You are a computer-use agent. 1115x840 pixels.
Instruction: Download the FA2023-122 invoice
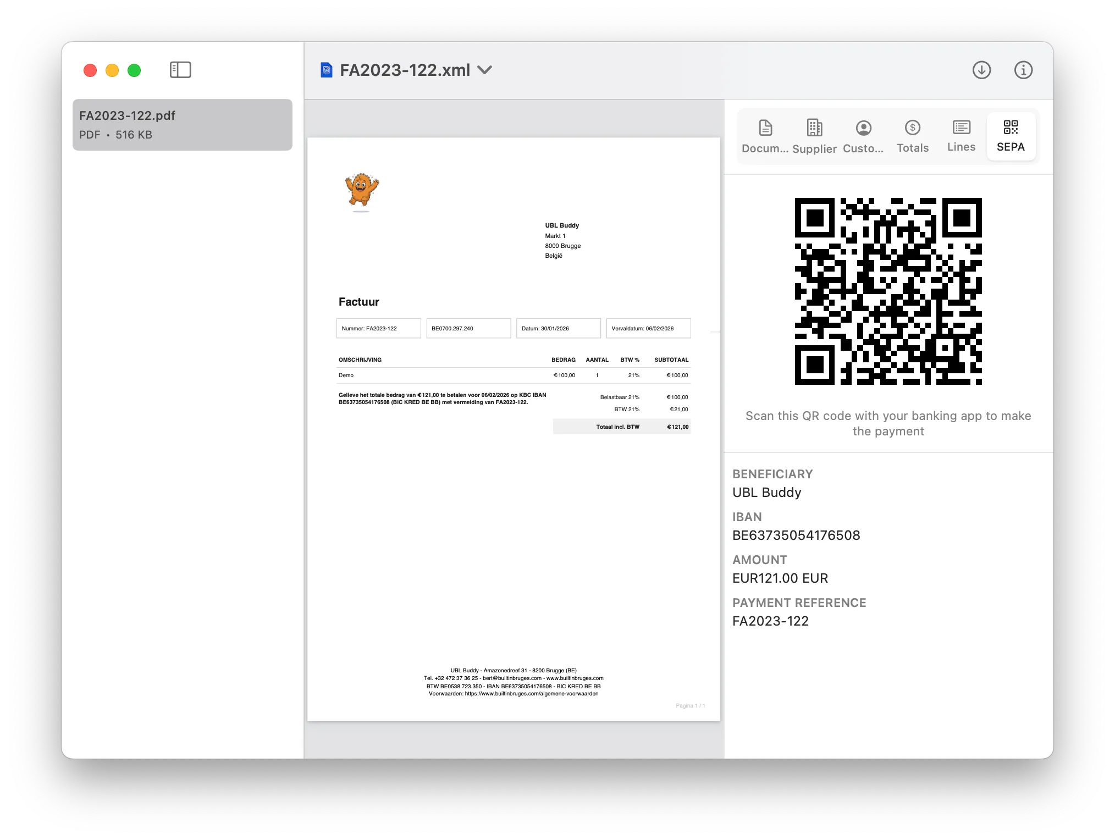[982, 70]
